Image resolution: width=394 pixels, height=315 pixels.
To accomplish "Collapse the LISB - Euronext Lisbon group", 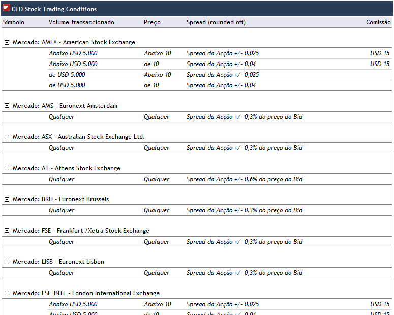I will 7,262.
